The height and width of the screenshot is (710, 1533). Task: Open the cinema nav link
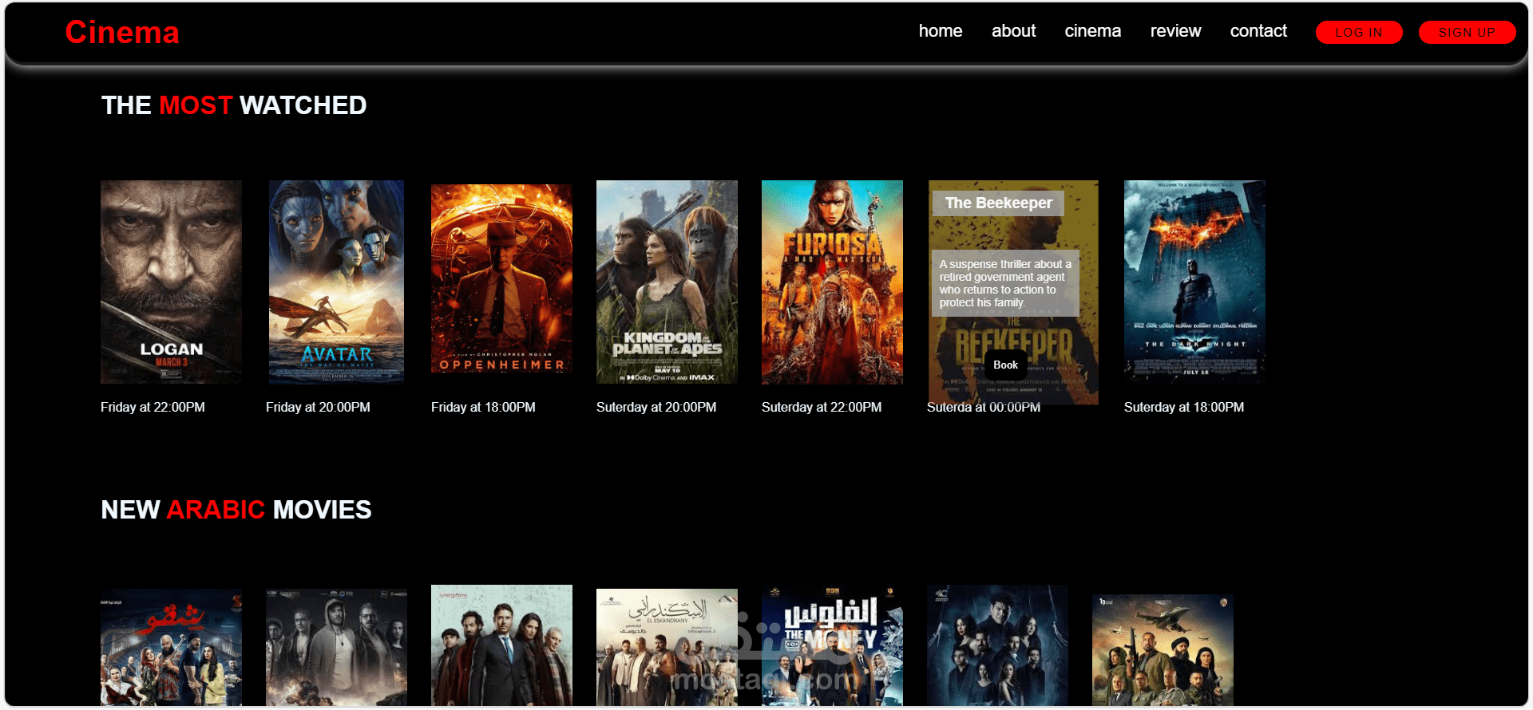(x=1092, y=31)
